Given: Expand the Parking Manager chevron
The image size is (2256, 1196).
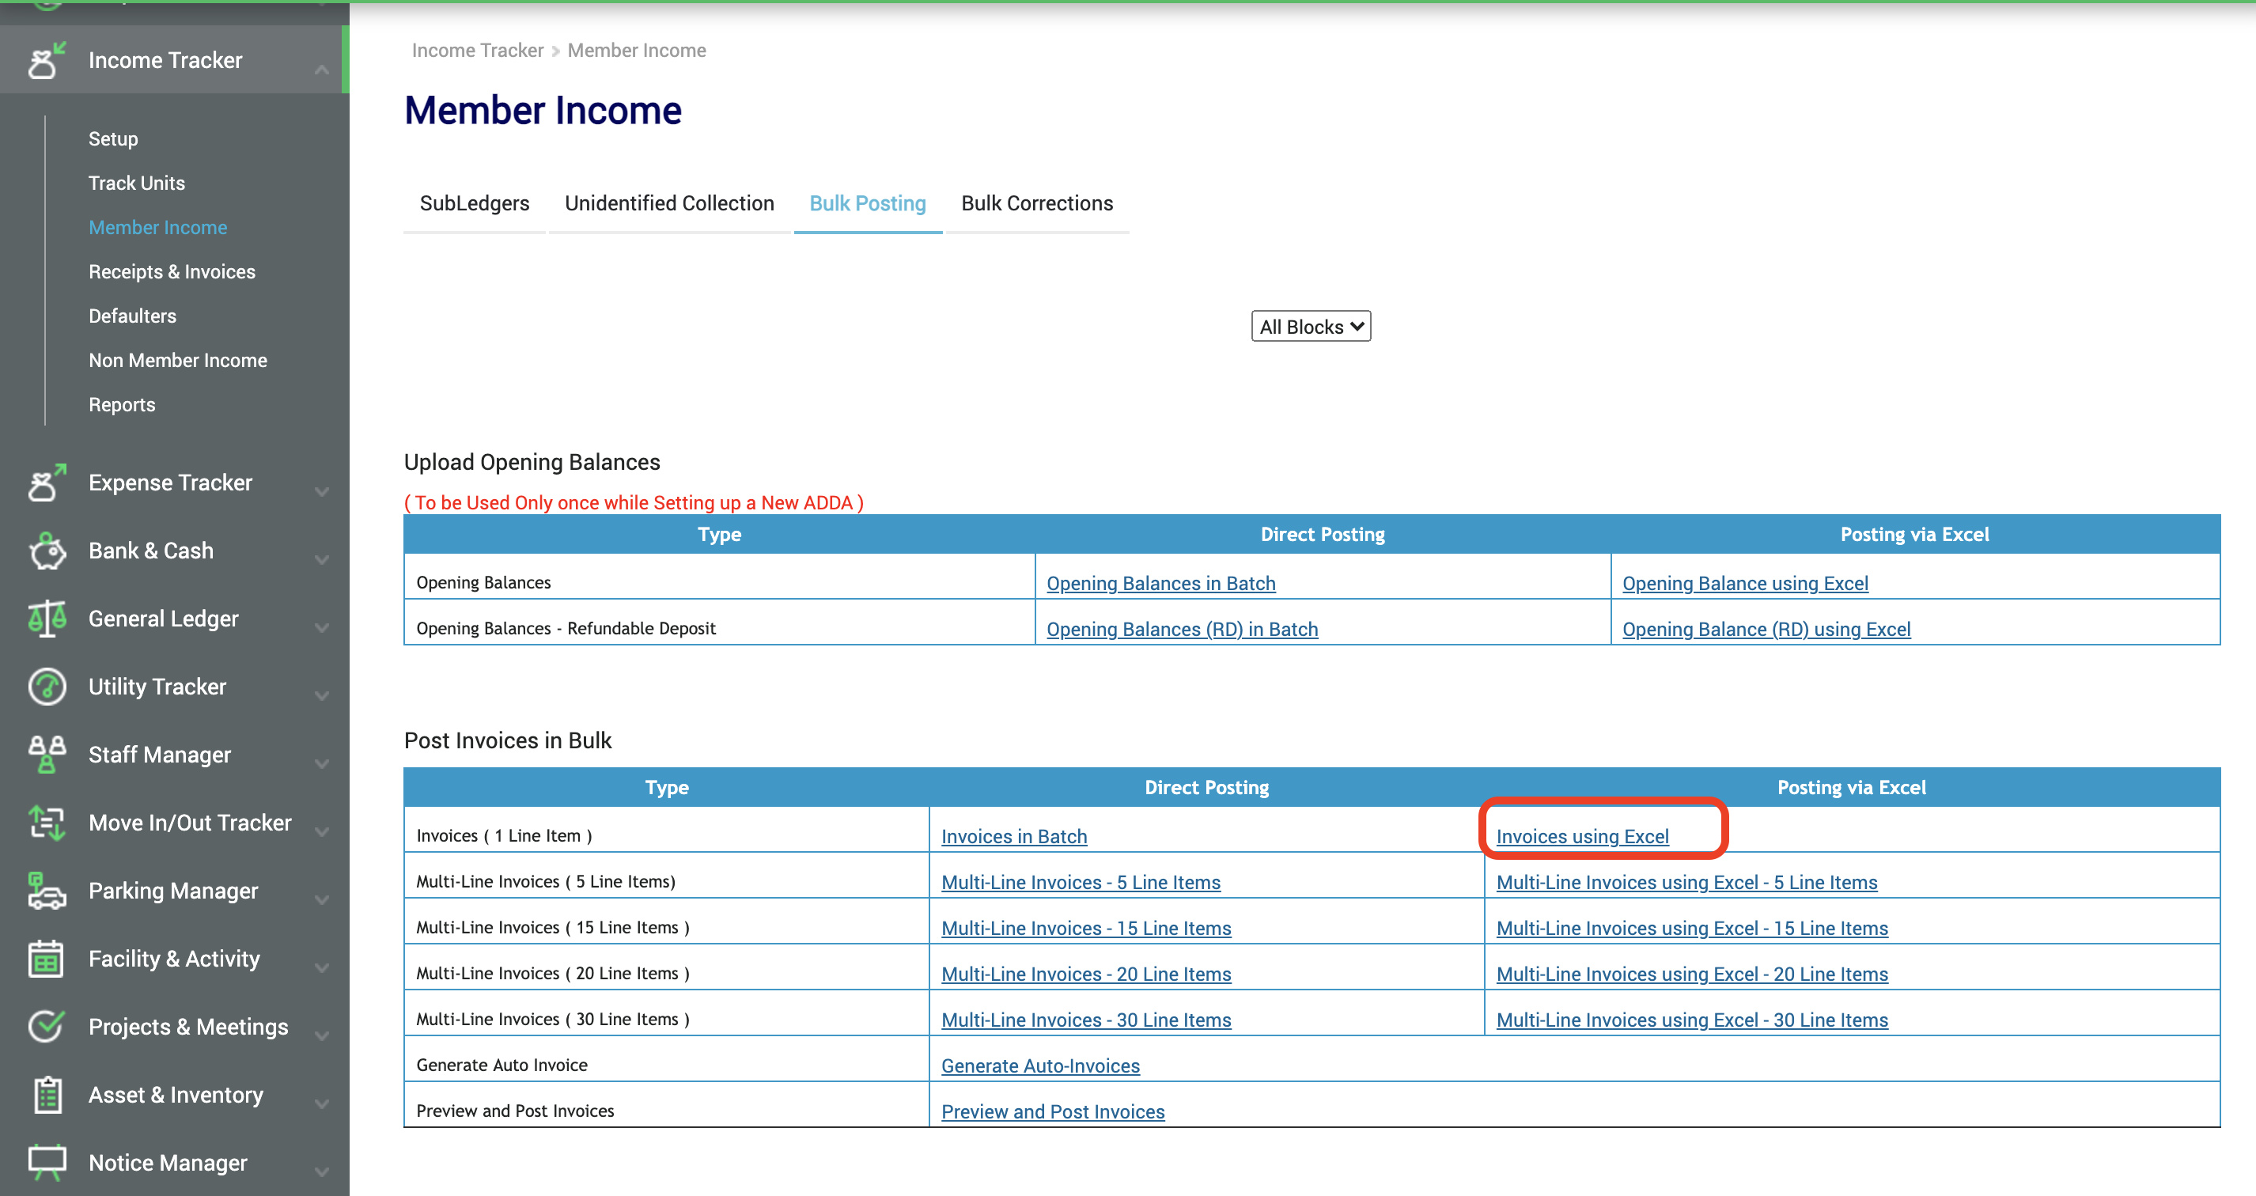Looking at the screenshot, I should coord(321,899).
